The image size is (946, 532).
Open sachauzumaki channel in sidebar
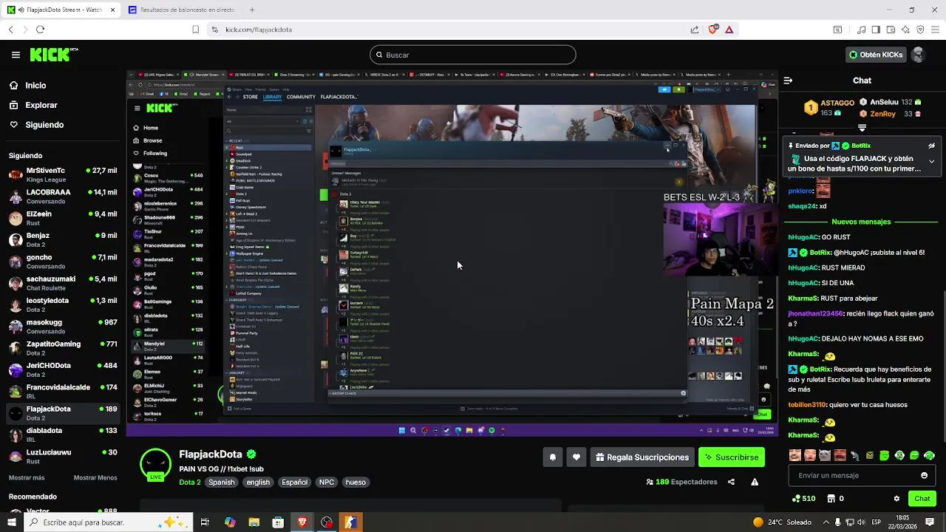(64, 283)
